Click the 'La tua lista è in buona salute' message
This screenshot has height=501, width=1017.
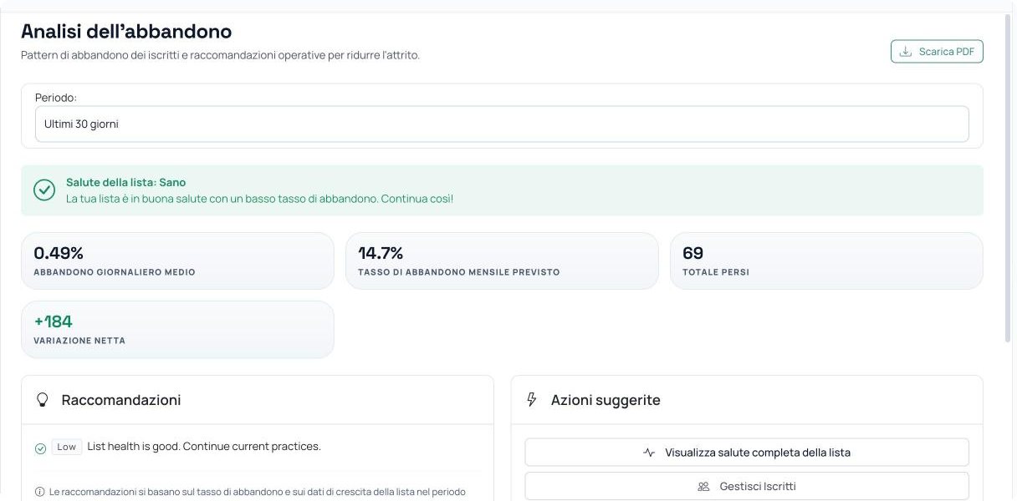(x=259, y=199)
